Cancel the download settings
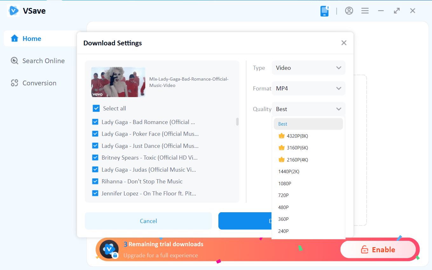 148,221
